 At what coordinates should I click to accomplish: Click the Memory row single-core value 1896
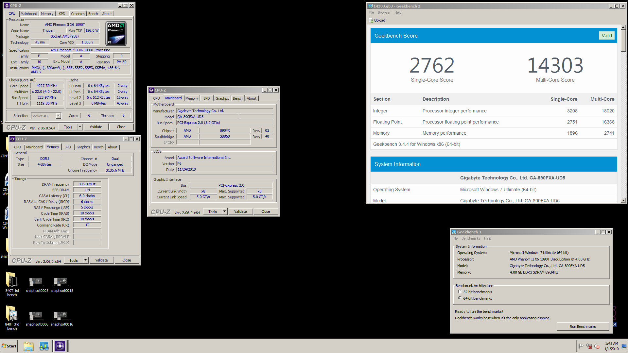572,133
